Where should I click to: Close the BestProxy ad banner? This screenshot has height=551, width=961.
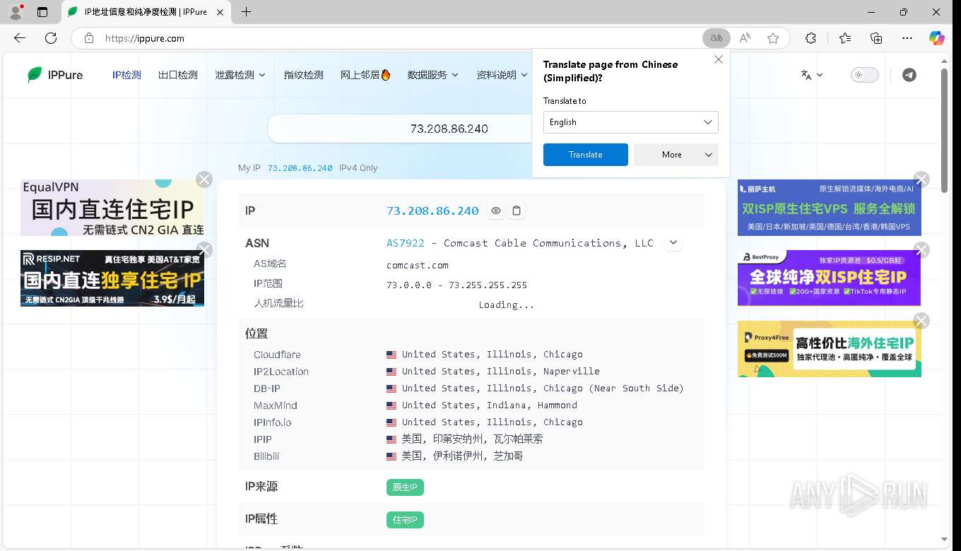click(921, 250)
